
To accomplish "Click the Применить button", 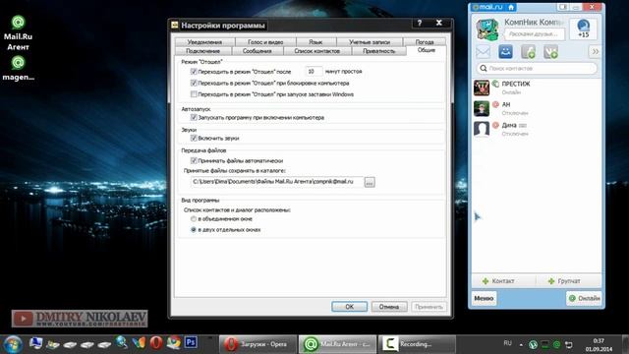I will [x=429, y=307].
